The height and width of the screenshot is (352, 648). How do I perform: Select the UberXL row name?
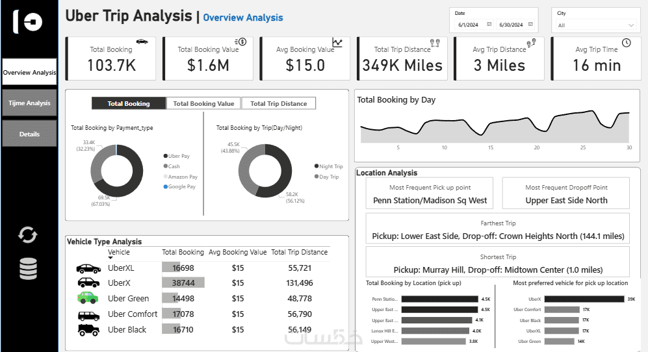[121, 268]
